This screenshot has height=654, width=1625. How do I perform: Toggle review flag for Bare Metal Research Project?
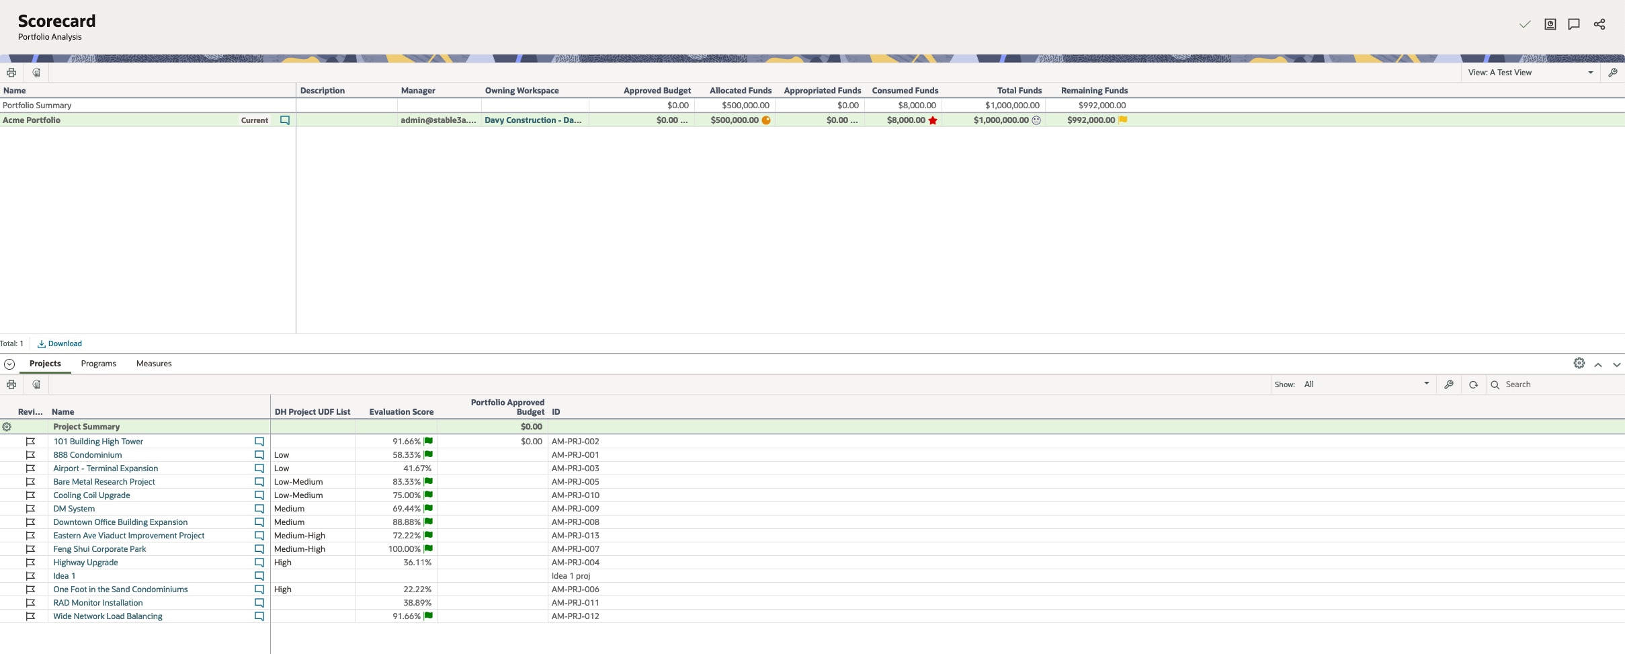[30, 482]
